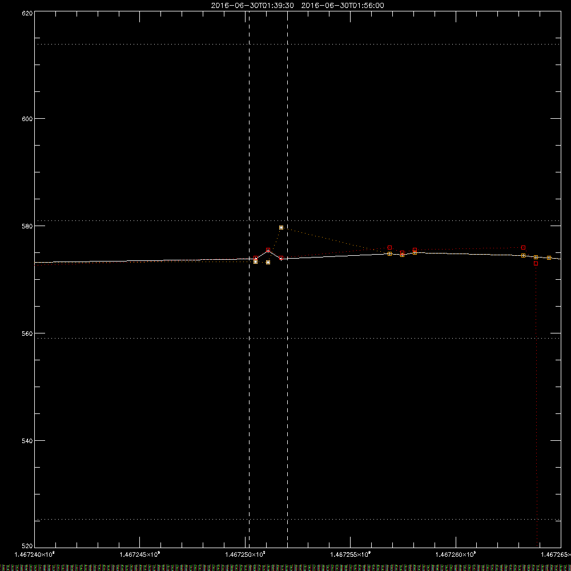The height and width of the screenshot is (571, 571).
Task: Select the y-axis label 620
Action: 27,13
